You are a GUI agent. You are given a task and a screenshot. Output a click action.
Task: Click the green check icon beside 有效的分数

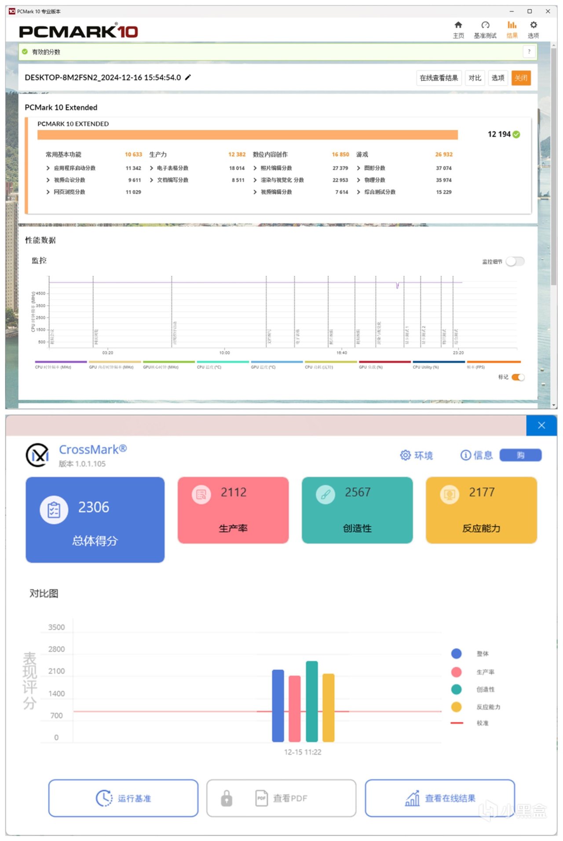[x=25, y=52]
